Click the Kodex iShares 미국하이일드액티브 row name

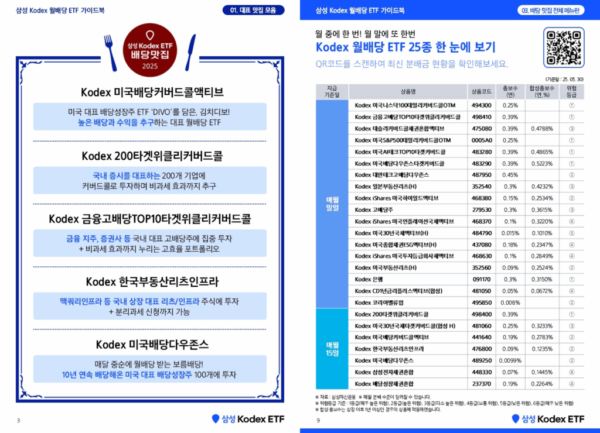[x=397, y=198]
